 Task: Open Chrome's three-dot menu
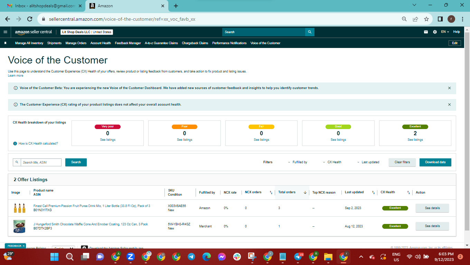(x=462, y=19)
